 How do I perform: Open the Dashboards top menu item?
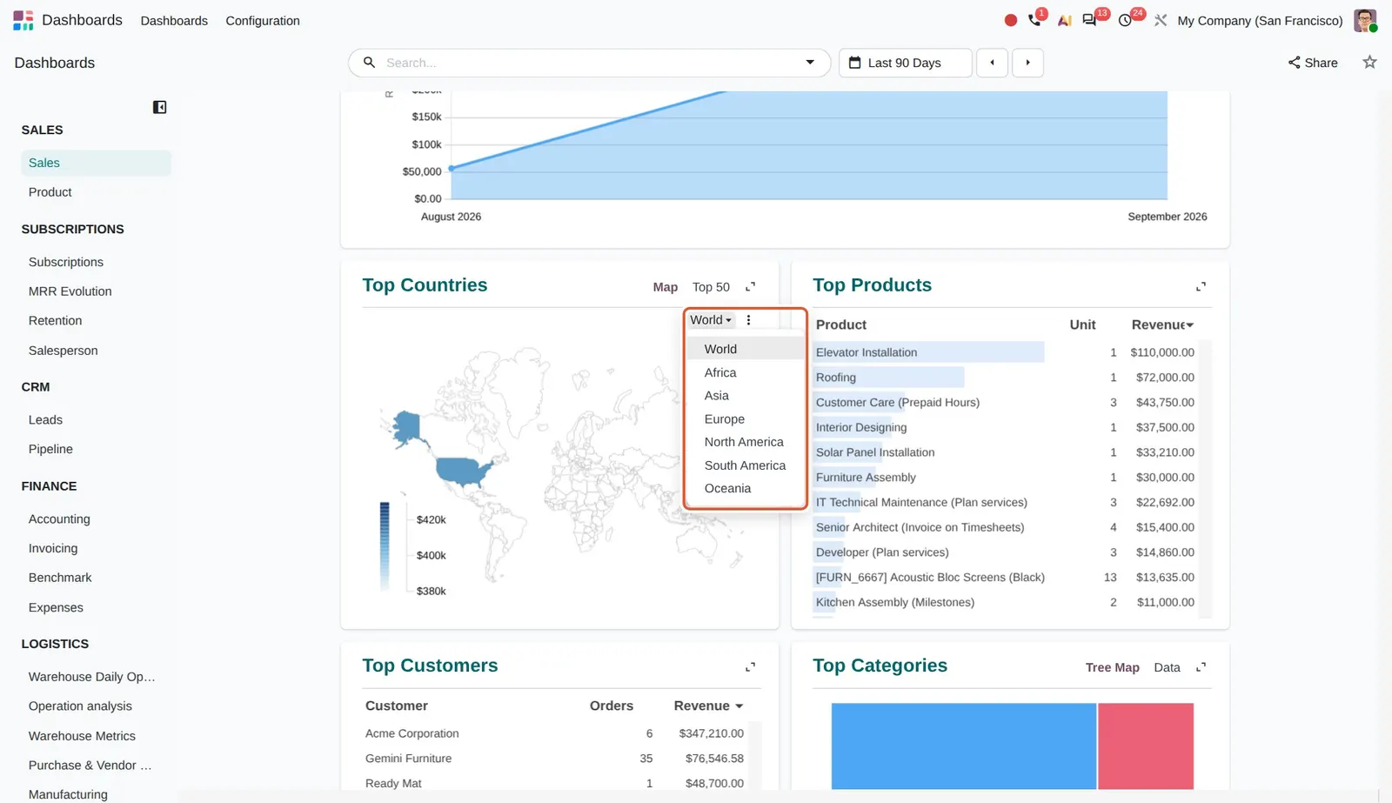174,20
